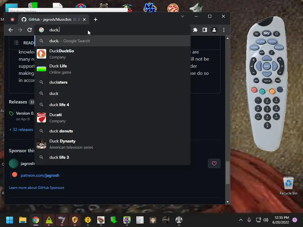This screenshot has height=227, width=303.
Task: Click the page scrollbar up arrow
Action: click(228, 38)
